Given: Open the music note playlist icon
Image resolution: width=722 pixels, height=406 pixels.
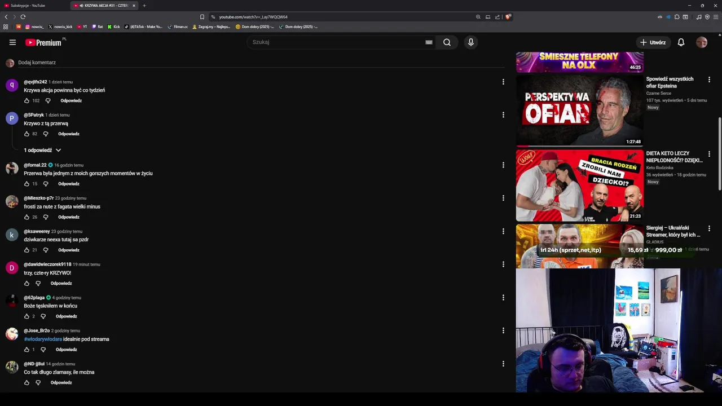Looking at the screenshot, I should point(699,17).
